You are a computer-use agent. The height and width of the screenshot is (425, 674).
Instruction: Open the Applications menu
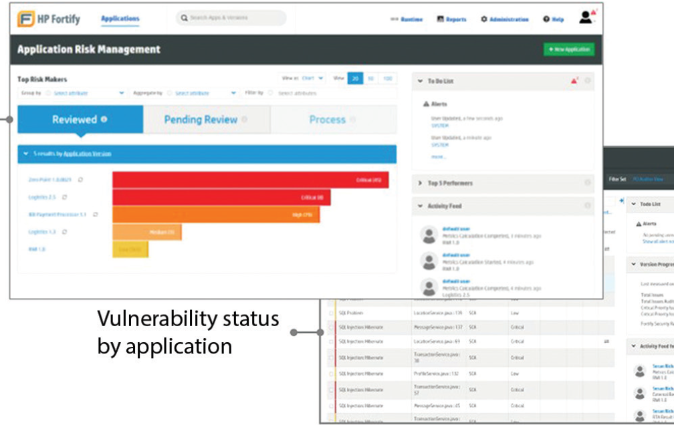pos(120,19)
